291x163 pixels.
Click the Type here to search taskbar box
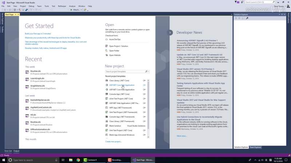[x=33, y=160]
